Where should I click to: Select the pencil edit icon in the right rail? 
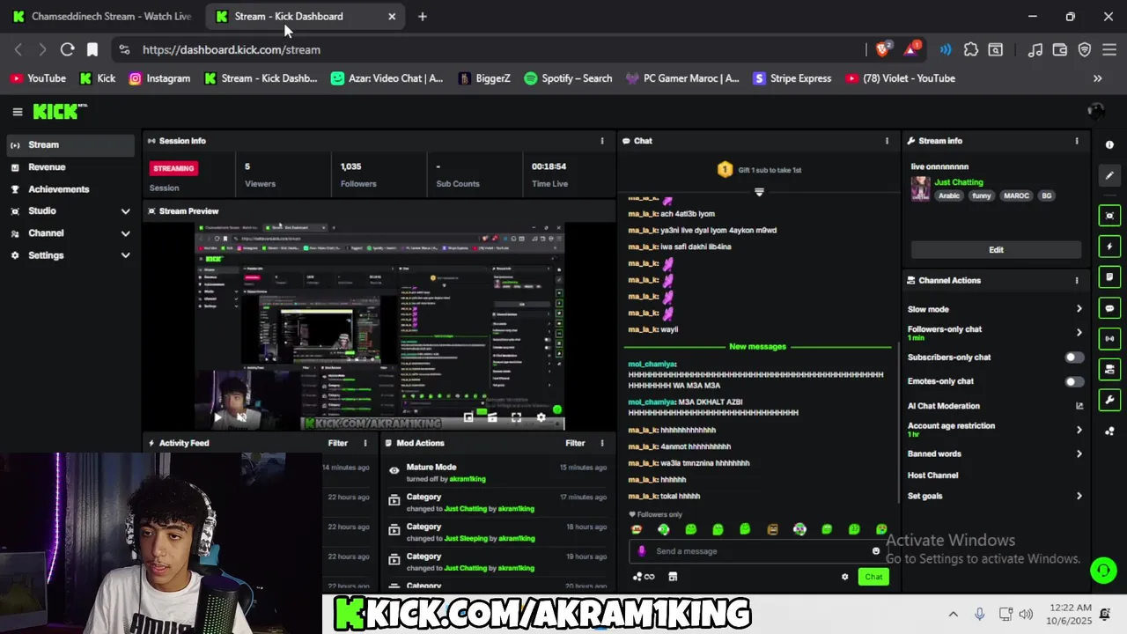coord(1109,175)
